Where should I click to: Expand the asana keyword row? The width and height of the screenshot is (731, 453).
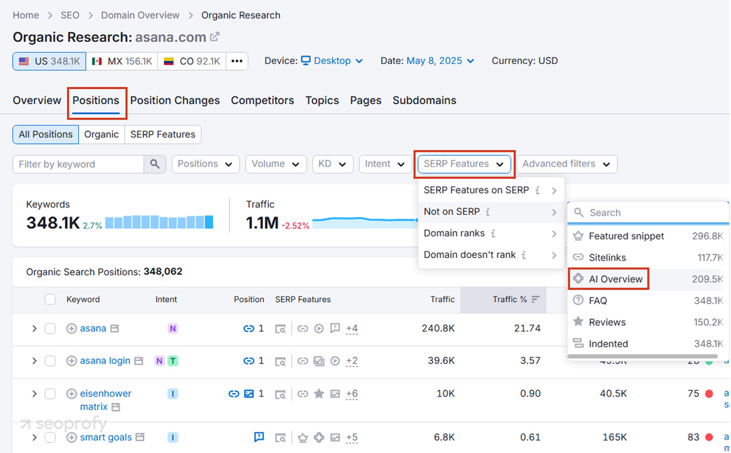pos(34,328)
